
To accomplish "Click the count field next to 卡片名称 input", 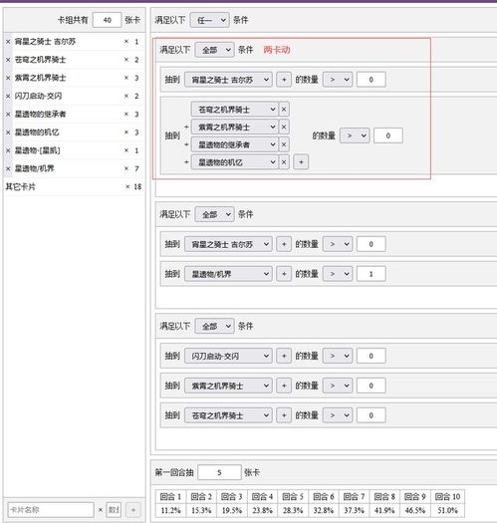I will (114, 510).
